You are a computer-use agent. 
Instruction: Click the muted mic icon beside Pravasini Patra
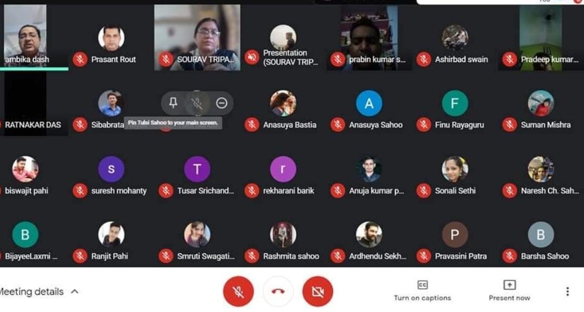pos(424,256)
